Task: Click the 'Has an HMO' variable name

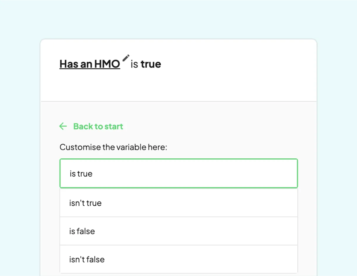Action: click(90, 64)
